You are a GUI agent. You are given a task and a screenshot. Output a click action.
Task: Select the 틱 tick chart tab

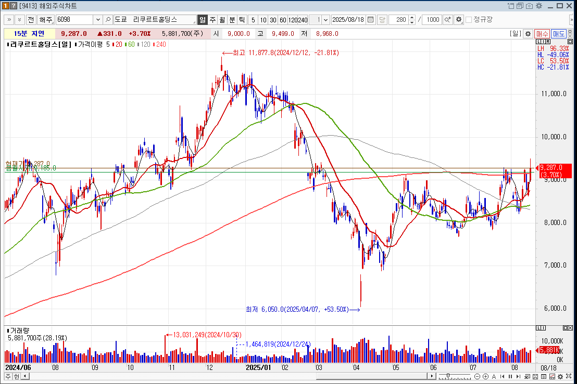point(242,20)
